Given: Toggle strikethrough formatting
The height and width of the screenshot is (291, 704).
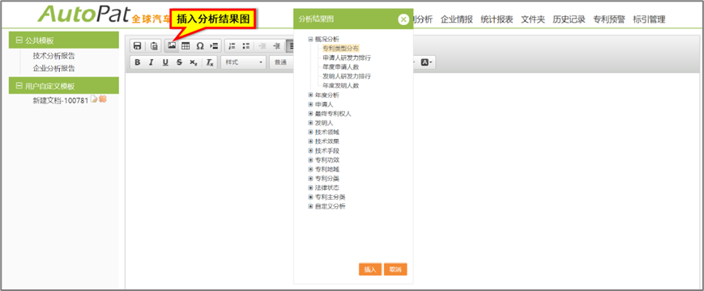Looking at the screenshot, I should pos(179,62).
